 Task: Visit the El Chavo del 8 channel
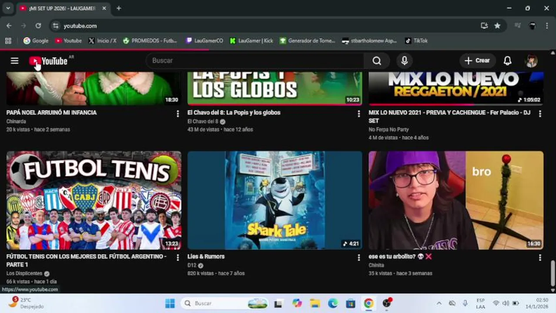pyautogui.click(x=203, y=121)
